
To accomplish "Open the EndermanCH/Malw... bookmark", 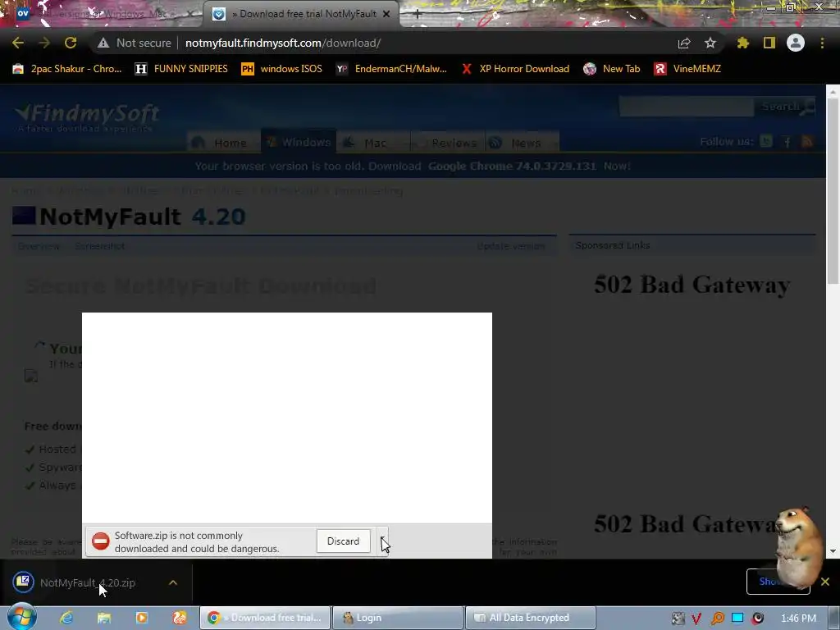I will point(391,69).
